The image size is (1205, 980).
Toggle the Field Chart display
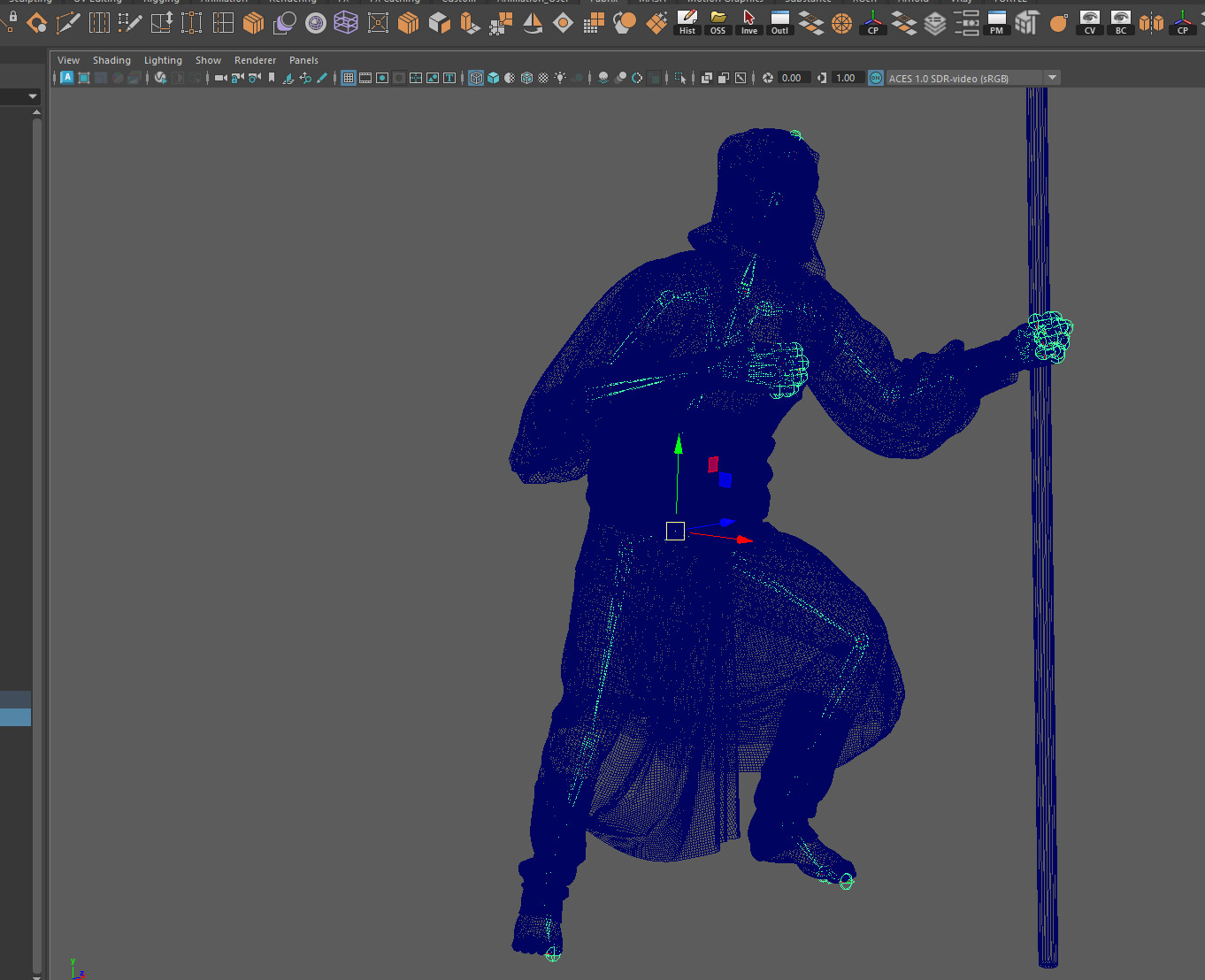(x=416, y=78)
